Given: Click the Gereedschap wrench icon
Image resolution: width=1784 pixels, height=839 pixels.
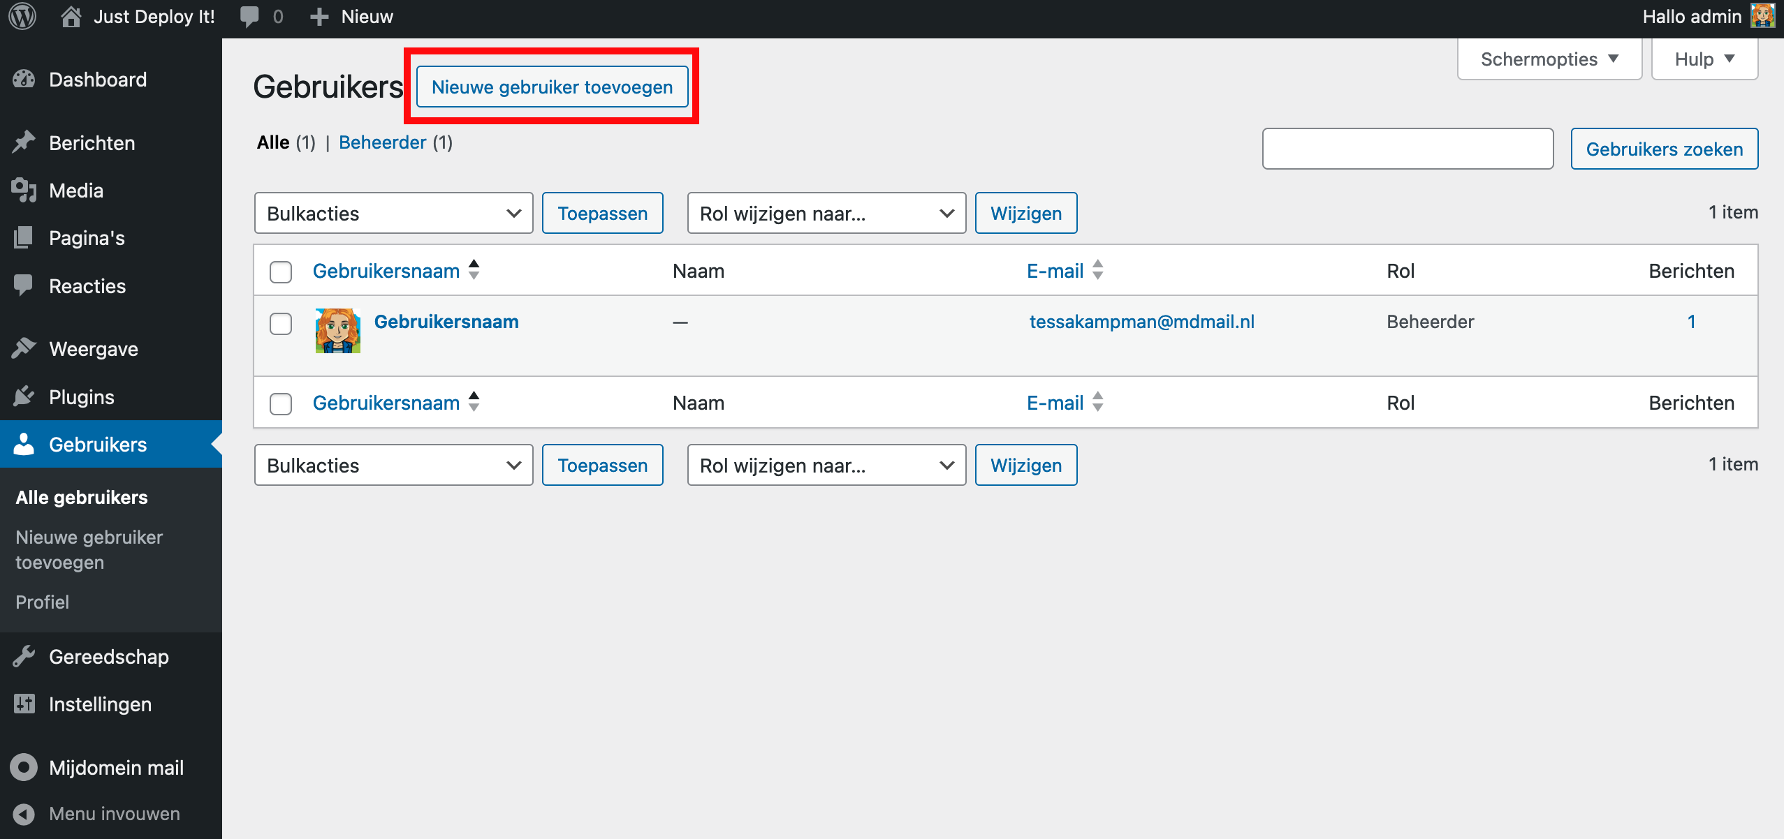Looking at the screenshot, I should tap(24, 656).
